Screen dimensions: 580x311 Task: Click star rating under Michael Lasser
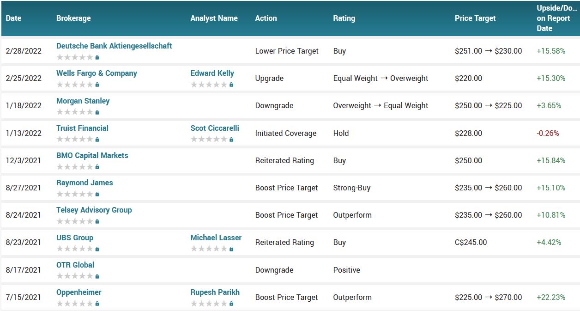point(209,249)
